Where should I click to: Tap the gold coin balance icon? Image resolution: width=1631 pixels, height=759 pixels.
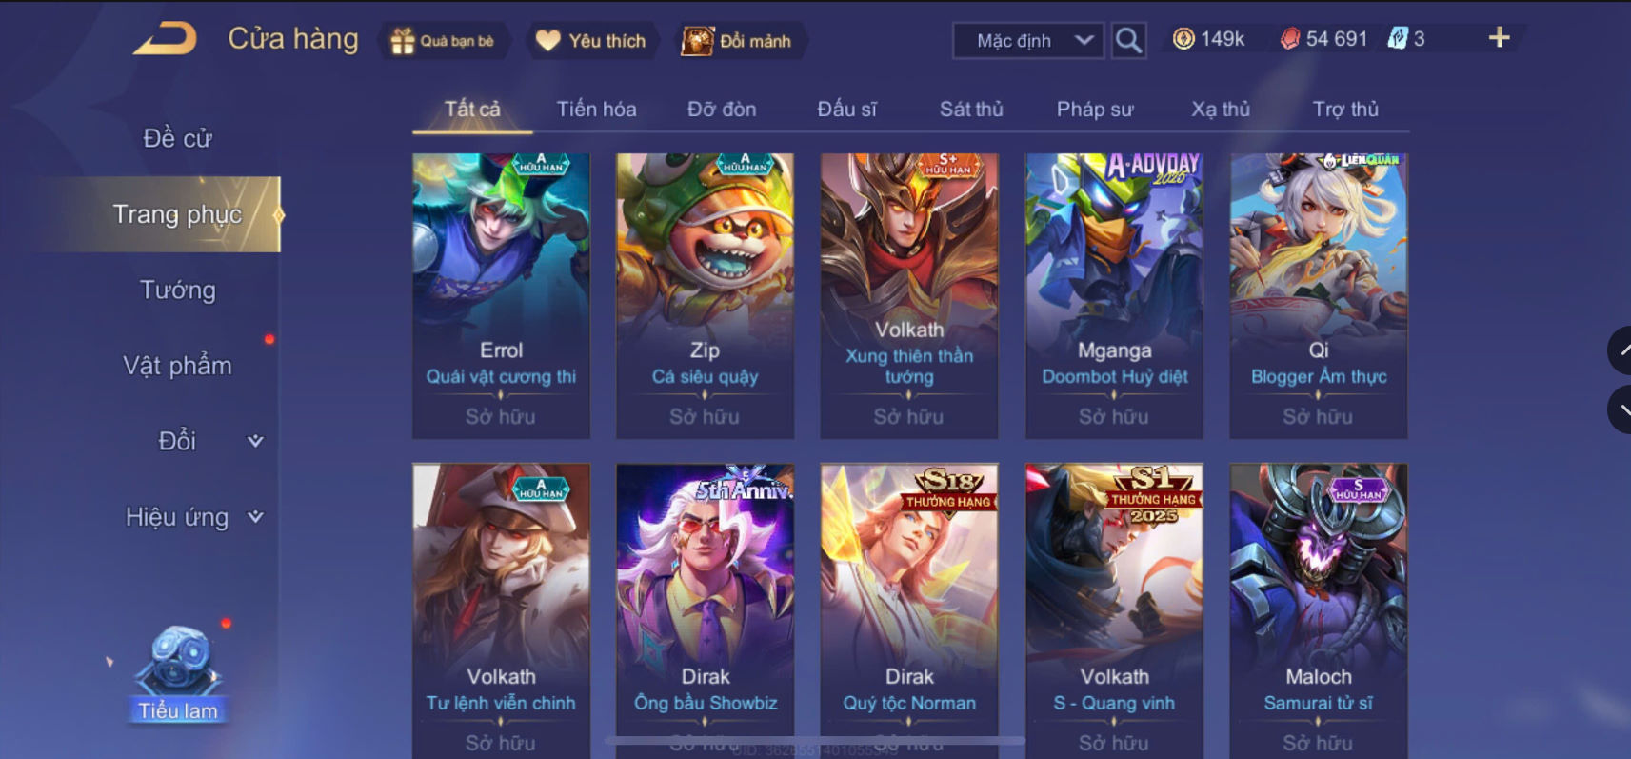coord(1183,39)
